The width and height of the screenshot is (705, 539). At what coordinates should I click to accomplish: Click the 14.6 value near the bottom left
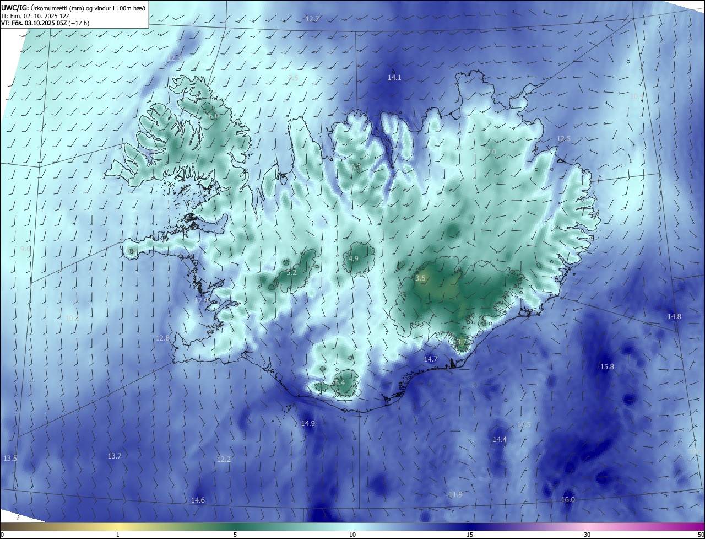198,500
